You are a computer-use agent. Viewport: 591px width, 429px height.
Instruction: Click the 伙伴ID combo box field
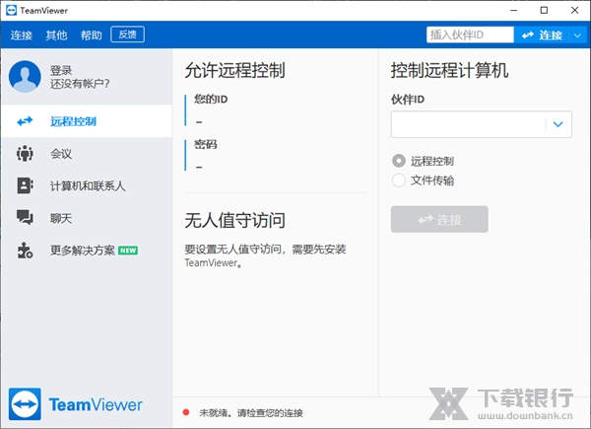click(x=482, y=124)
